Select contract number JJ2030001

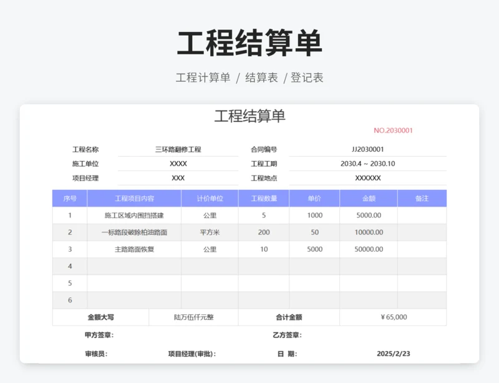[368, 149]
